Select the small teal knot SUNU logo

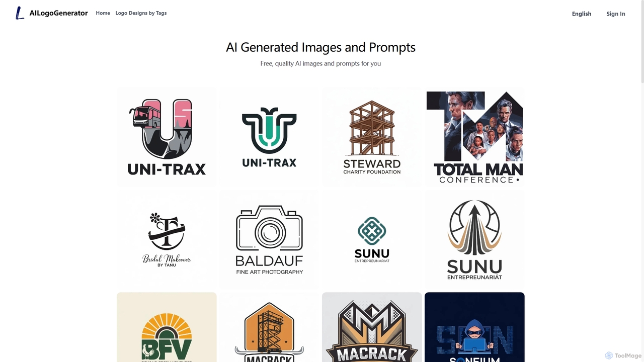372,240
